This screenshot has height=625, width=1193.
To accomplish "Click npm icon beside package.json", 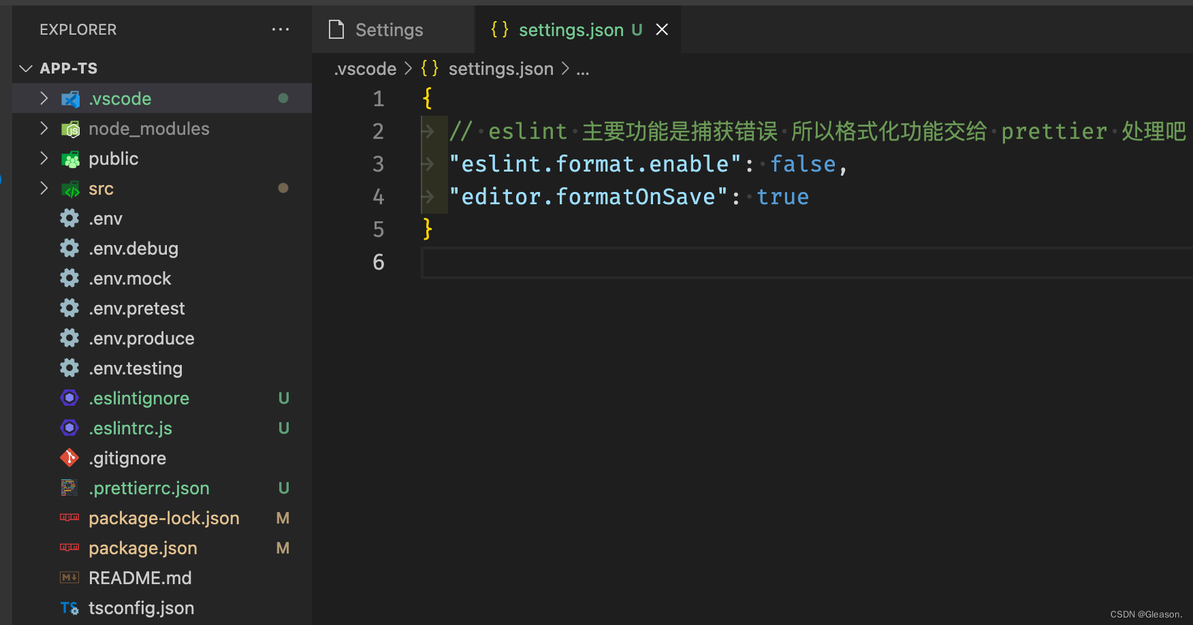I will (69, 547).
